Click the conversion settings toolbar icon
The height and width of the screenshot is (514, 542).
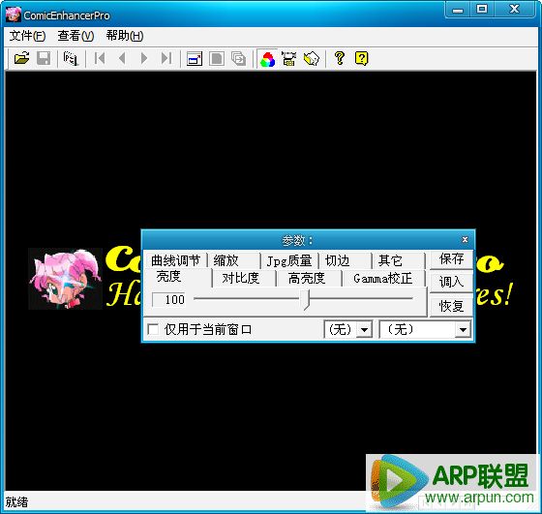point(289,58)
